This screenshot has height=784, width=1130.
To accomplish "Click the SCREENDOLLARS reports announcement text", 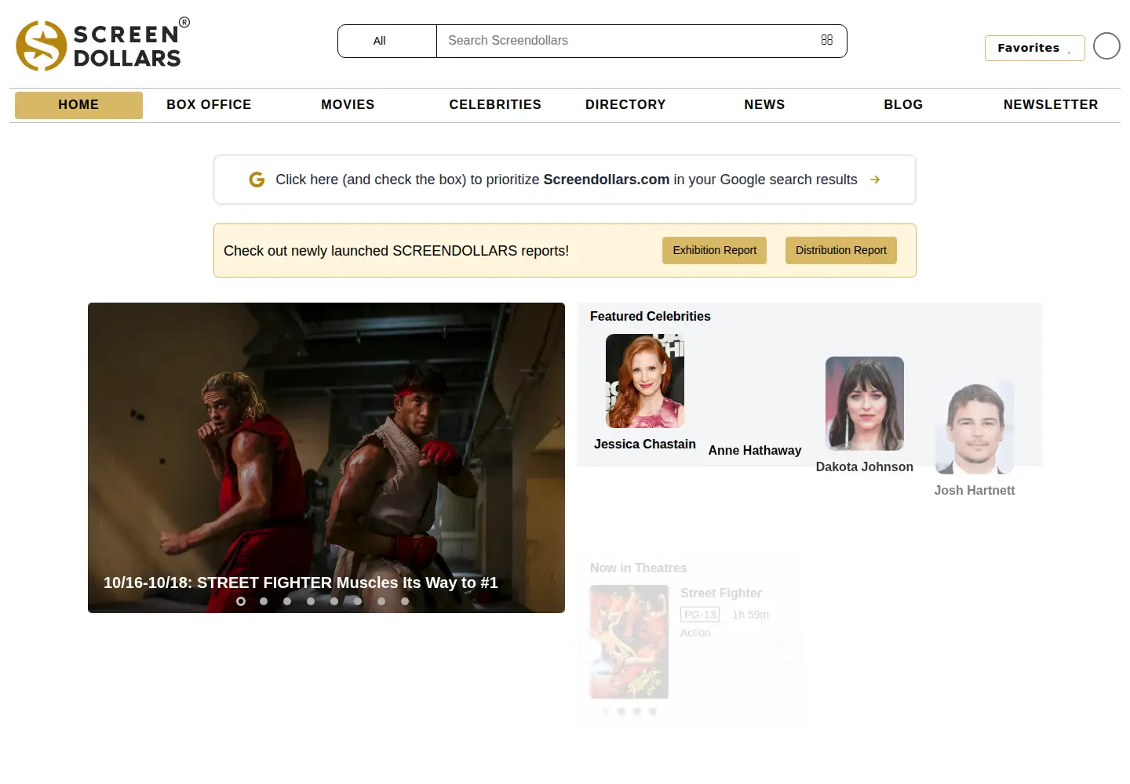I will coord(396,251).
